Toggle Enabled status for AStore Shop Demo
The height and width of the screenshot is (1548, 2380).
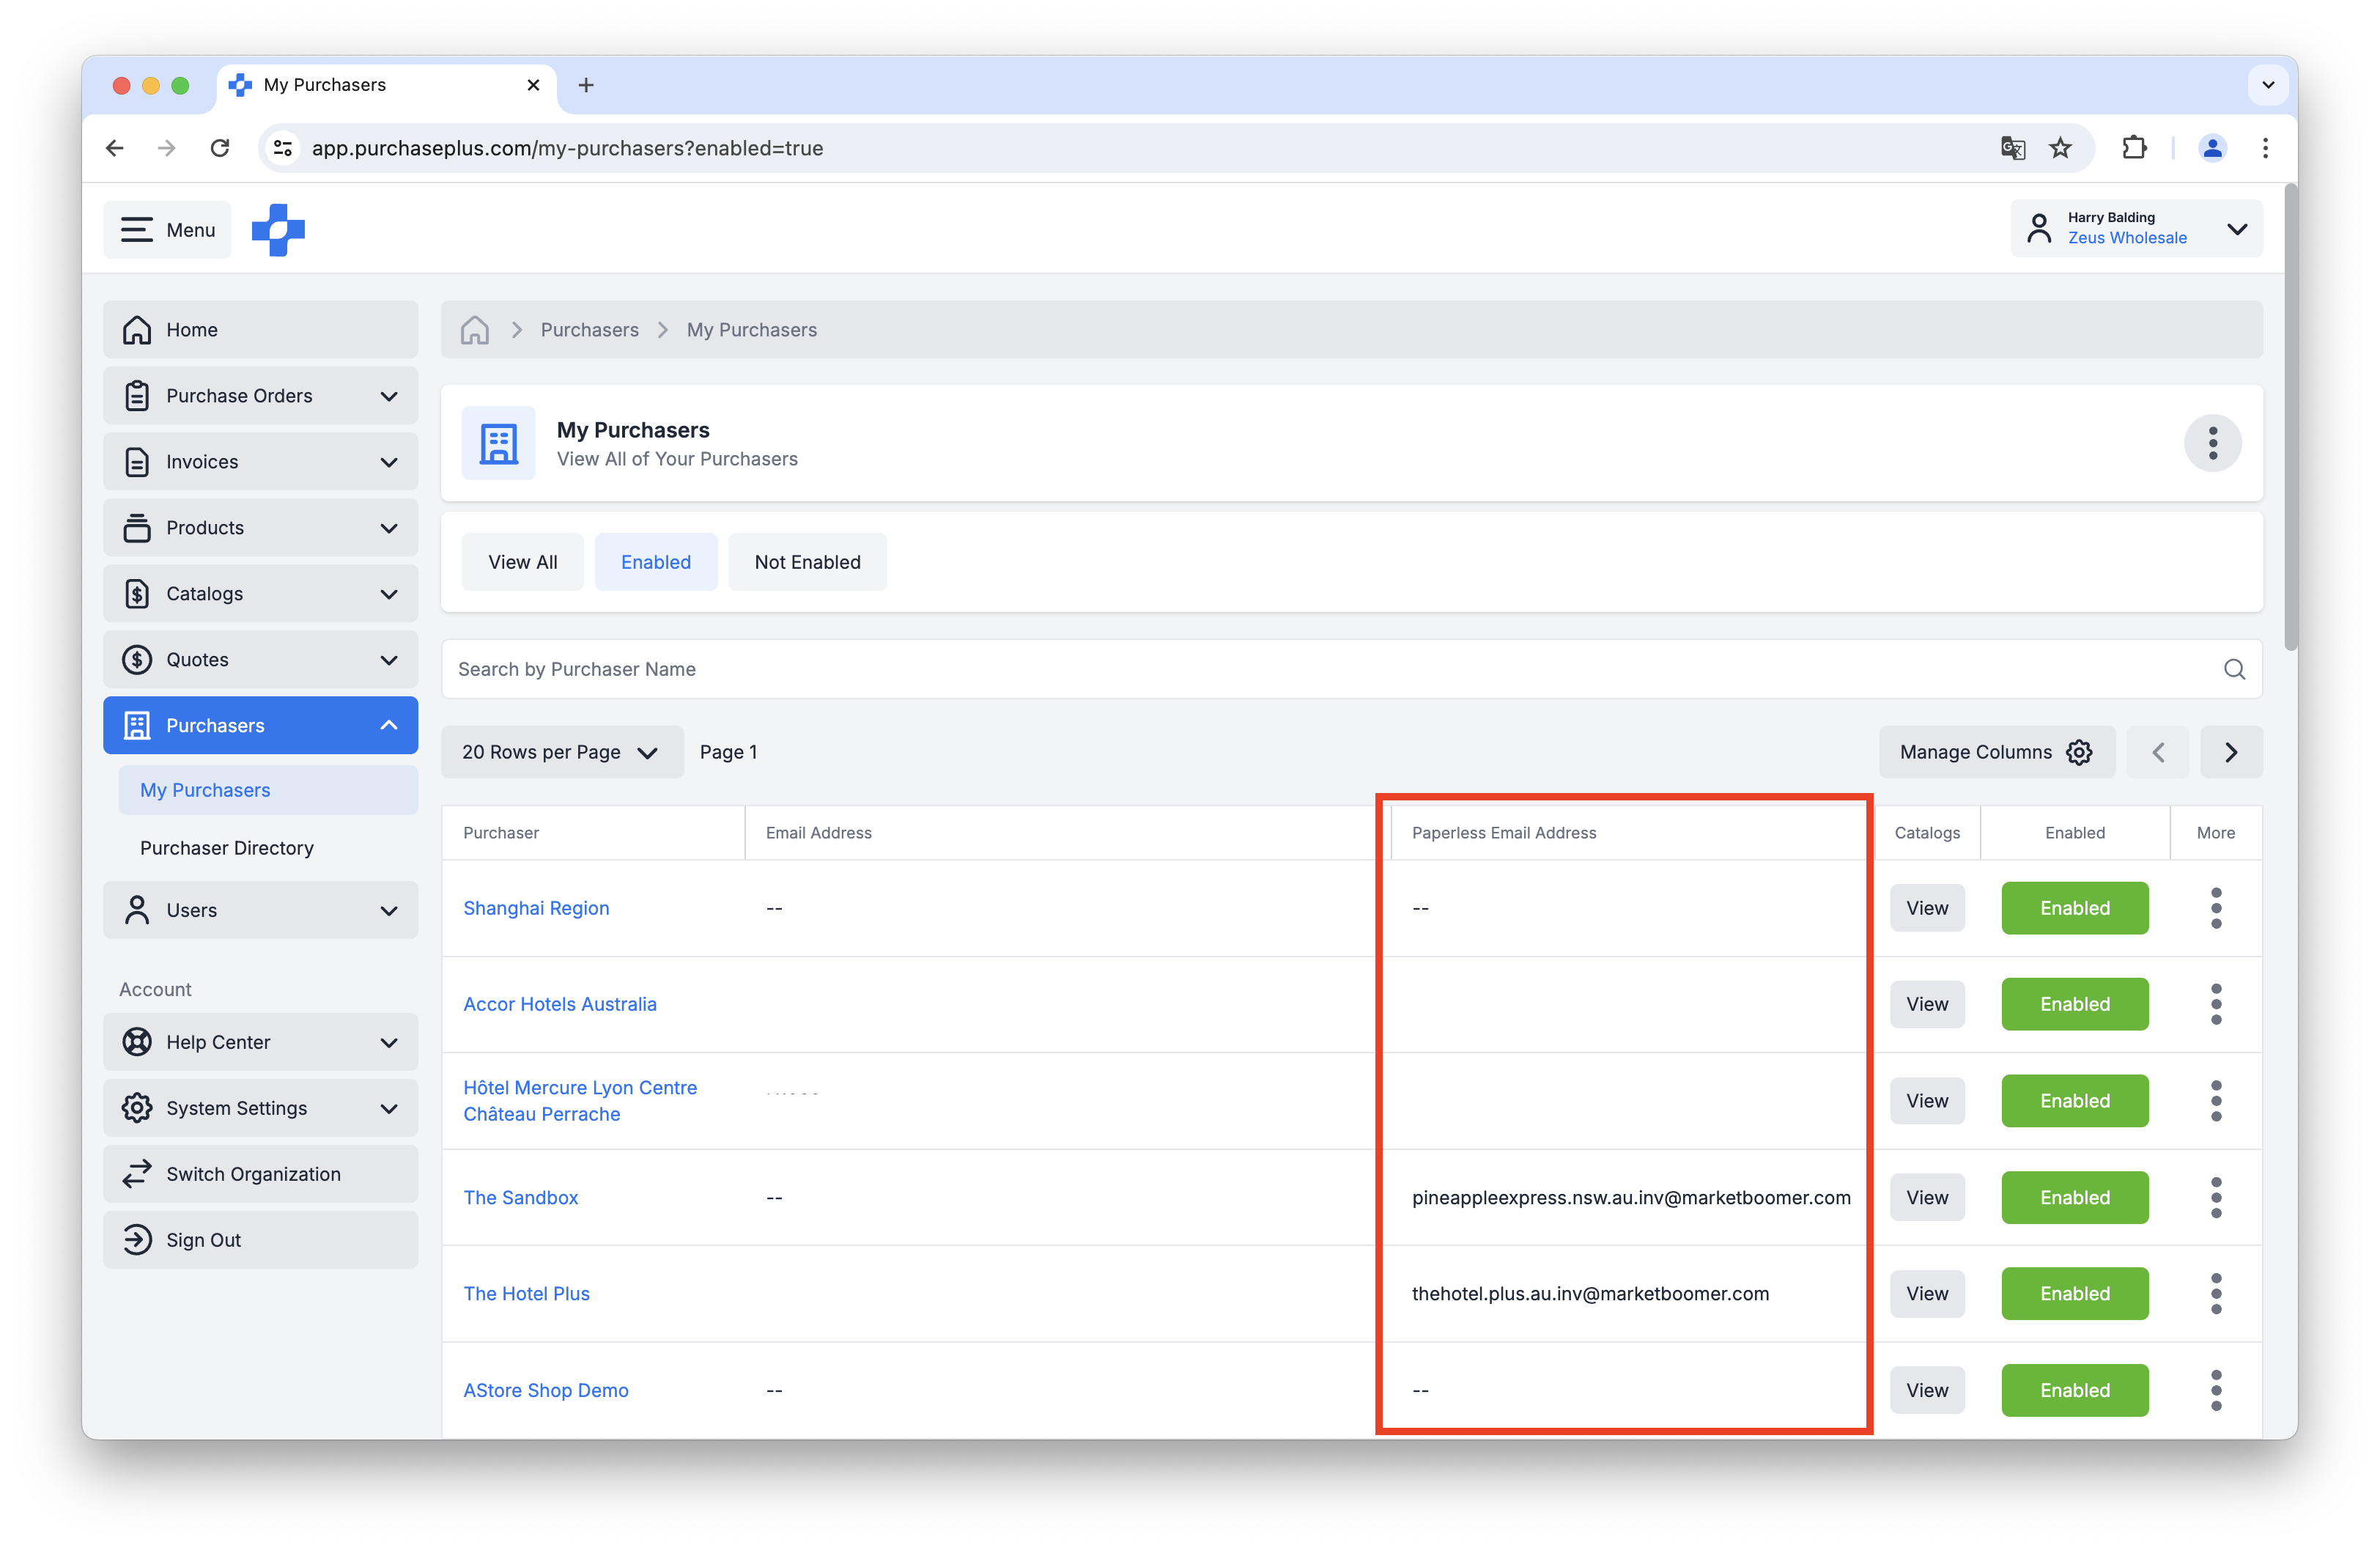[x=2074, y=1390]
